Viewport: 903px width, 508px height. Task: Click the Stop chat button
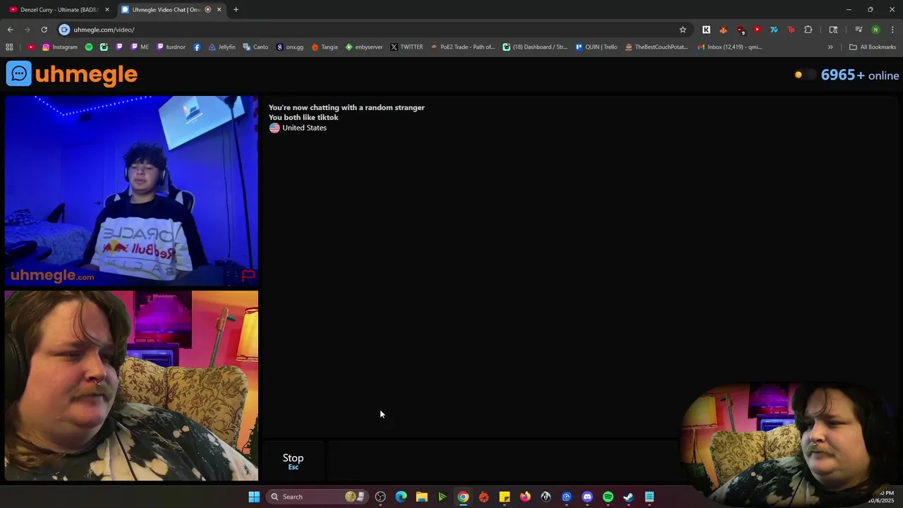pos(293,461)
